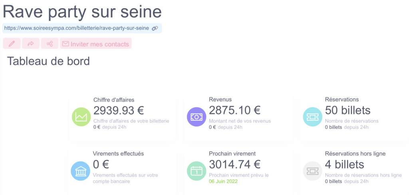This screenshot has width=409, height=195.
Task: Click the 3014.74 € next transfer amount
Action: click(235, 165)
